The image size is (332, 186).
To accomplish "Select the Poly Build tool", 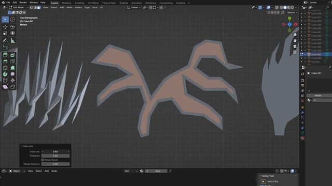I will pos(12,68).
